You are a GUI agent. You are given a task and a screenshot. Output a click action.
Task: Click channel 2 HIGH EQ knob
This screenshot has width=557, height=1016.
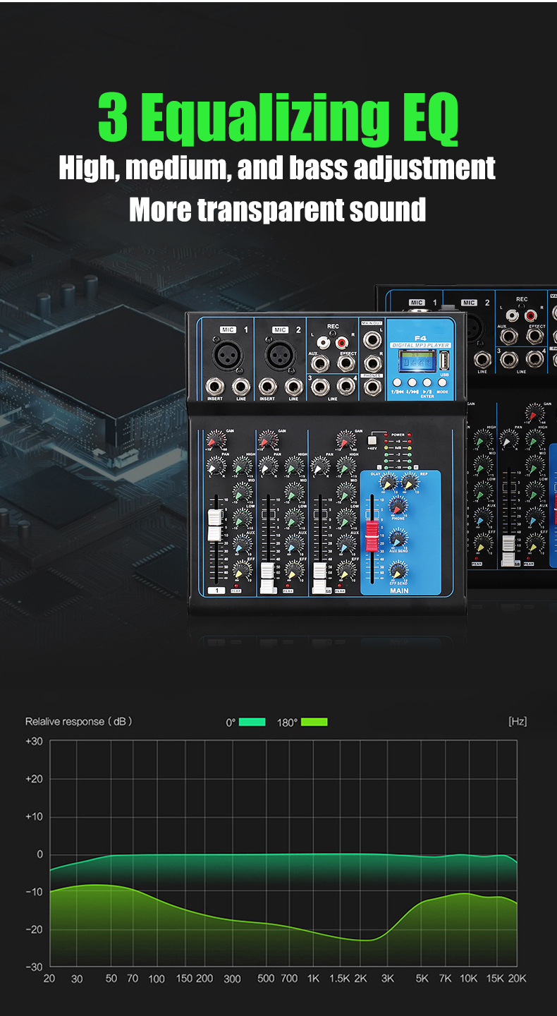[294, 466]
